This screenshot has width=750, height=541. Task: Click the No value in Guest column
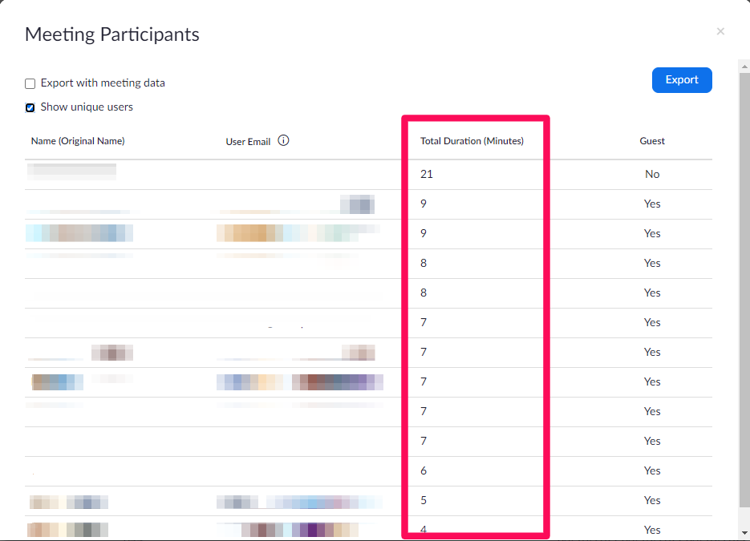pyautogui.click(x=652, y=174)
